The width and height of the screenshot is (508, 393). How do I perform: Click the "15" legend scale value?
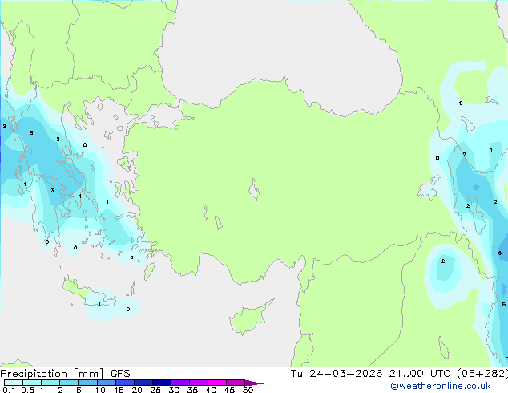(119, 390)
